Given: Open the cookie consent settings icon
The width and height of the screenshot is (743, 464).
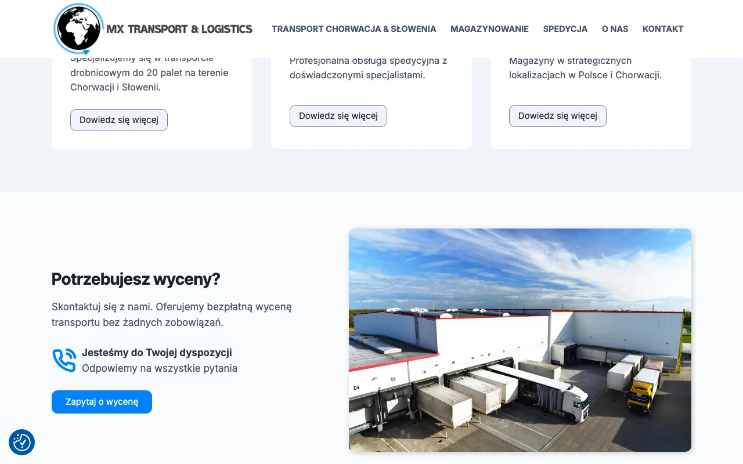Looking at the screenshot, I should pos(21,442).
